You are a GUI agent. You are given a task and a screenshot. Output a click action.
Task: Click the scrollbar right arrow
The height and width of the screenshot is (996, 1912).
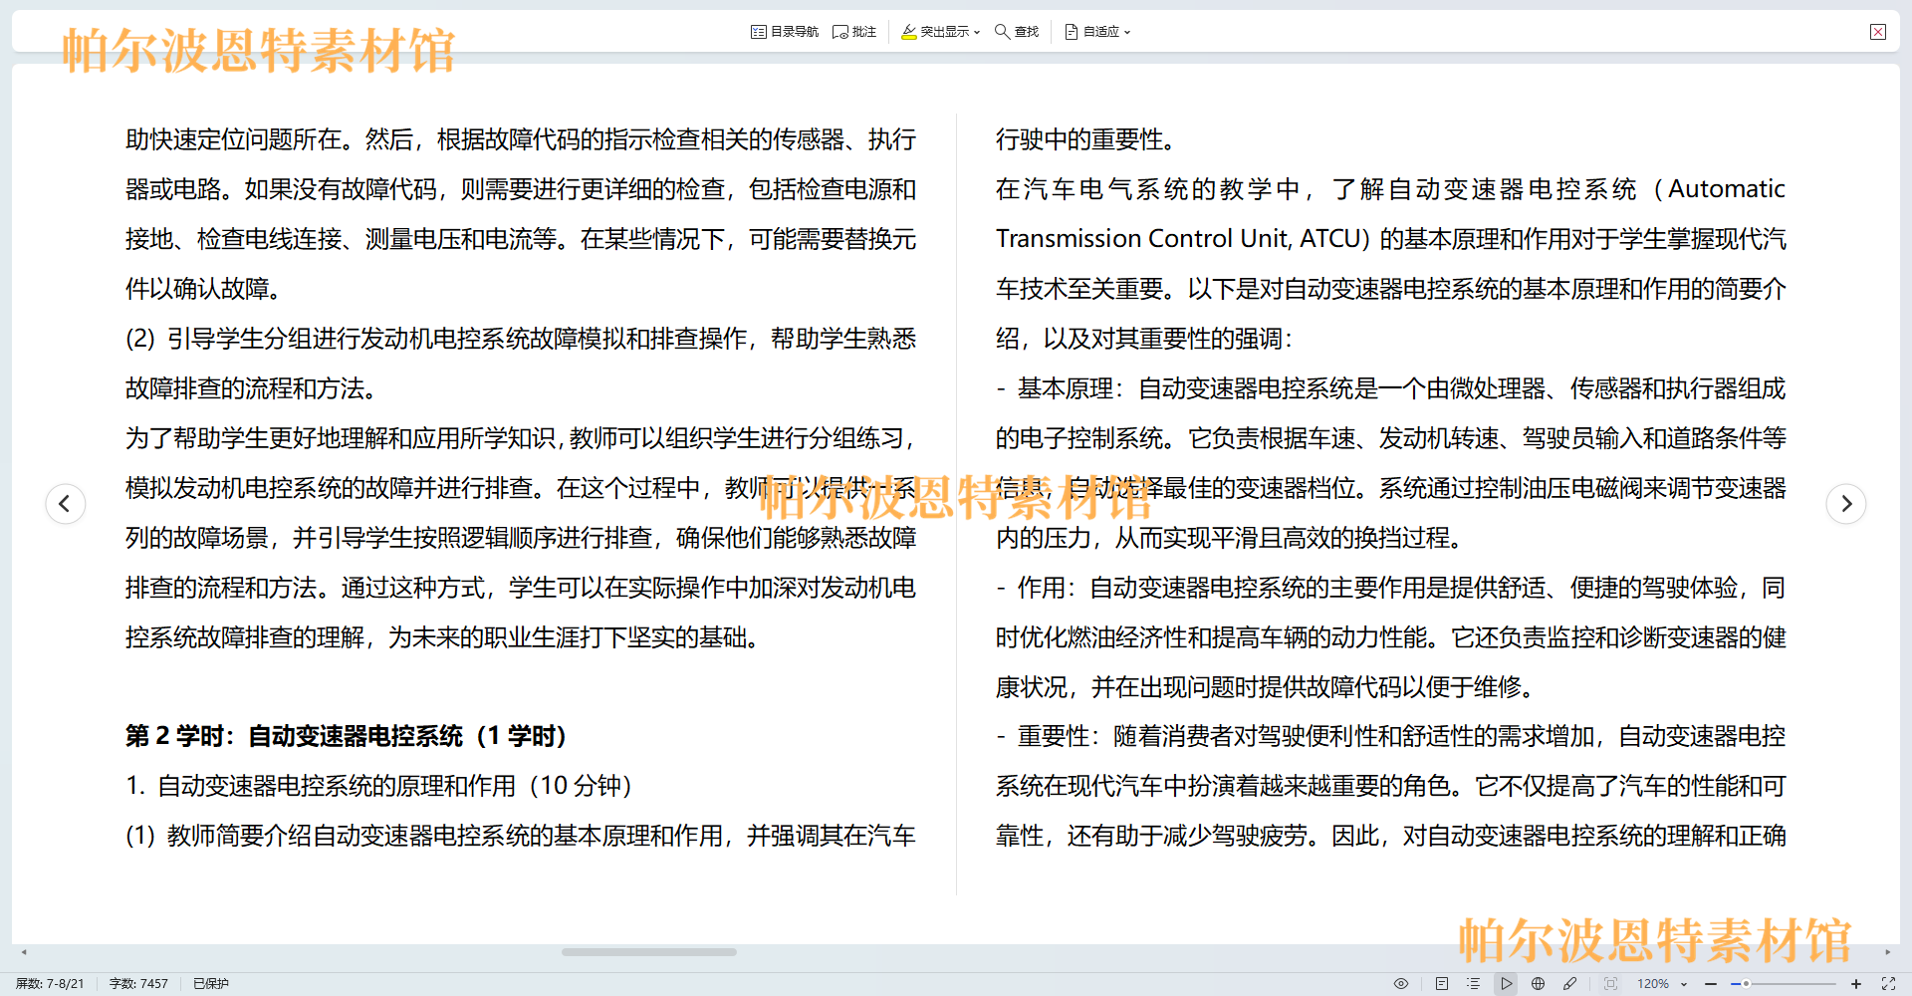(1887, 952)
